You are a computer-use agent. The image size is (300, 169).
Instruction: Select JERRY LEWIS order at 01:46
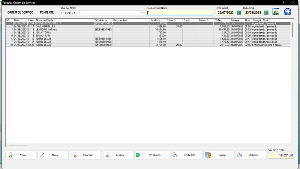[148, 39]
